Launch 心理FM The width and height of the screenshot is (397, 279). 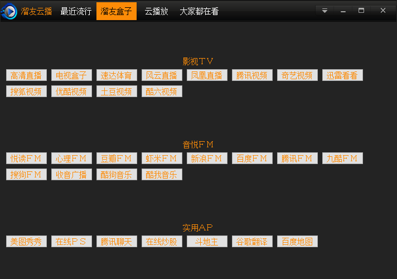coord(71,158)
